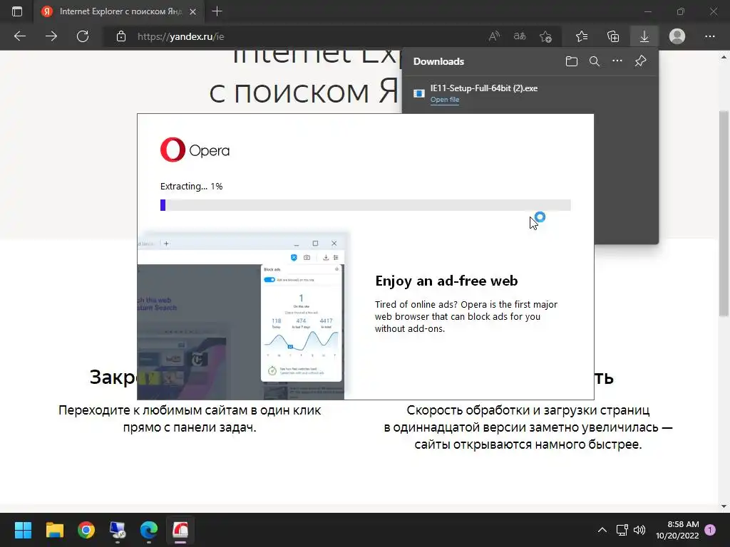Click the Opera logo in installer
This screenshot has width=730, height=547.
click(x=195, y=150)
